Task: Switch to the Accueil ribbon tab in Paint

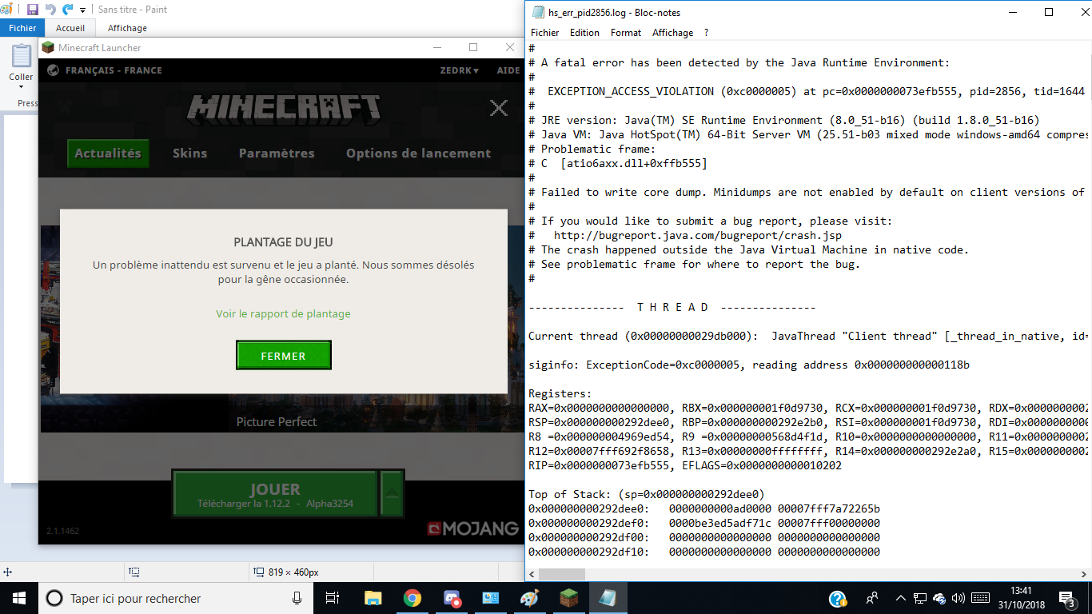Action: (70, 28)
